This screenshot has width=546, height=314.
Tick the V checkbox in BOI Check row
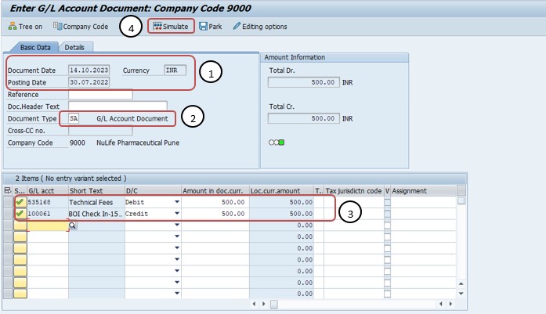click(x=387, y=214)
